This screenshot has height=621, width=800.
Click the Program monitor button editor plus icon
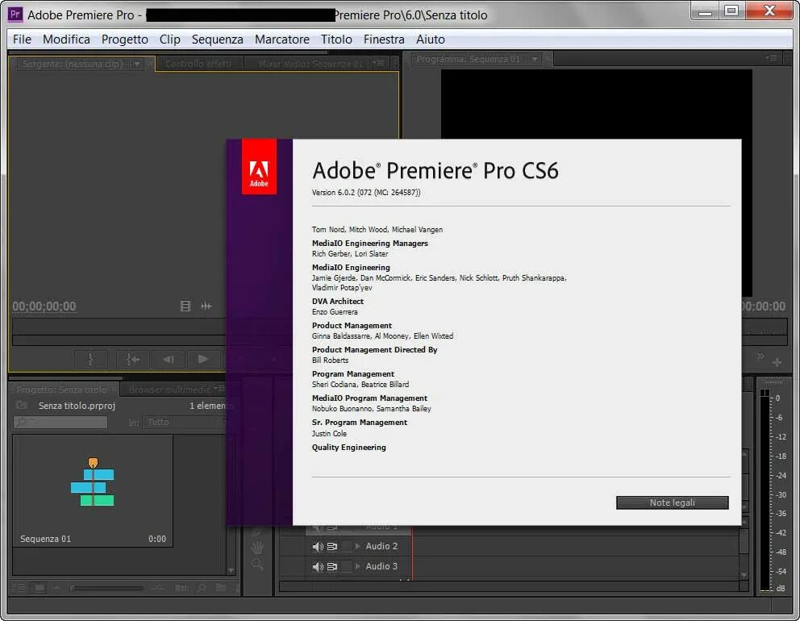coord(777,362)
